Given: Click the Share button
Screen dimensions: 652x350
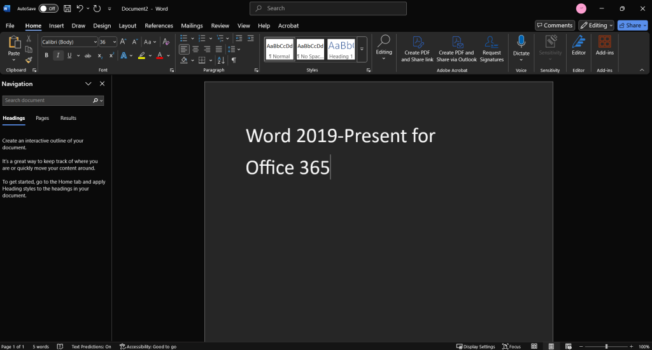Looking at the screenshot, I should [x=632, y=26].
